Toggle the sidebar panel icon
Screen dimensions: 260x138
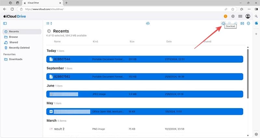point(5,23)
